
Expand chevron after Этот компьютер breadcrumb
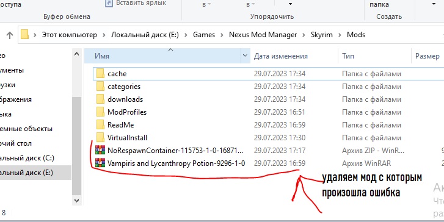[104, 35]
